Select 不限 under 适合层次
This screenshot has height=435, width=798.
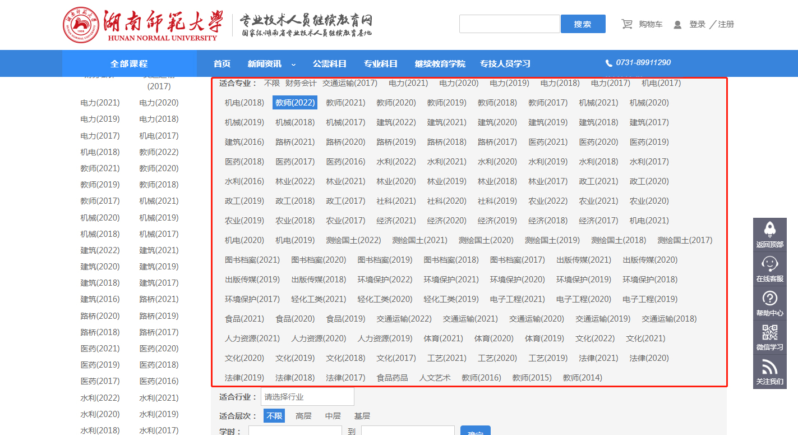[x=274, y=416]
